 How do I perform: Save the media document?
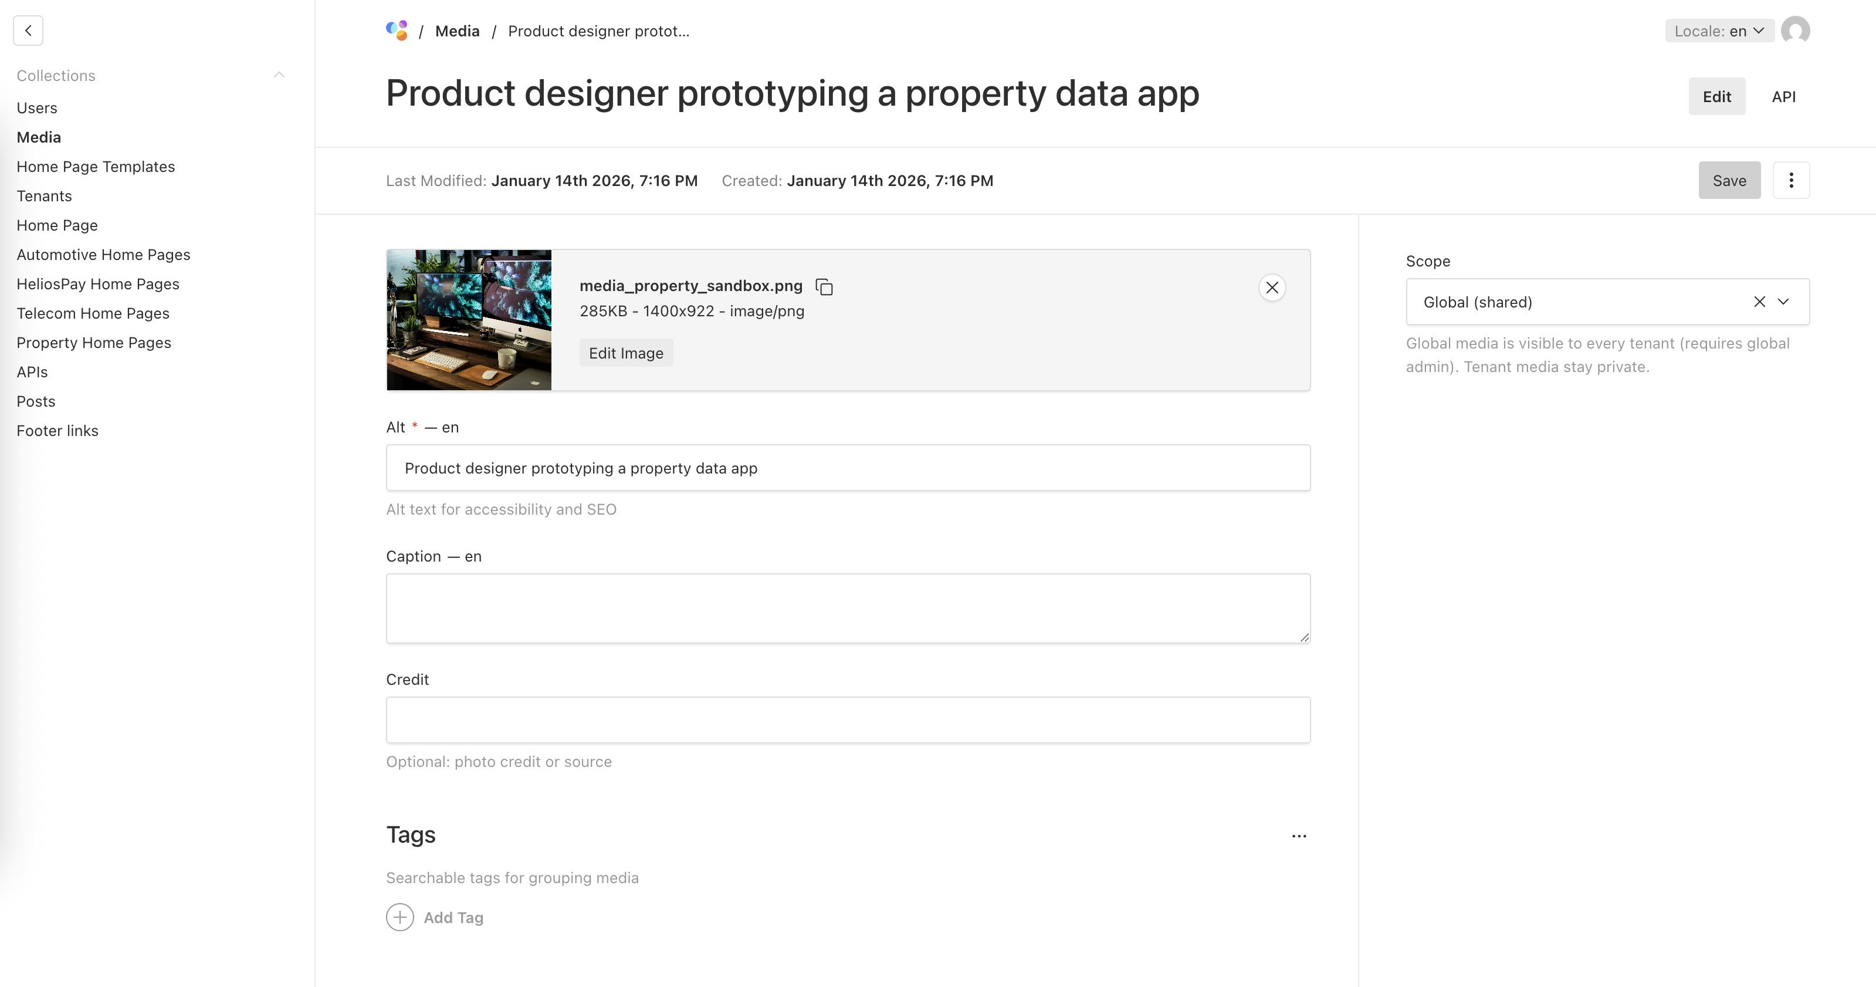coord(1729,180)
